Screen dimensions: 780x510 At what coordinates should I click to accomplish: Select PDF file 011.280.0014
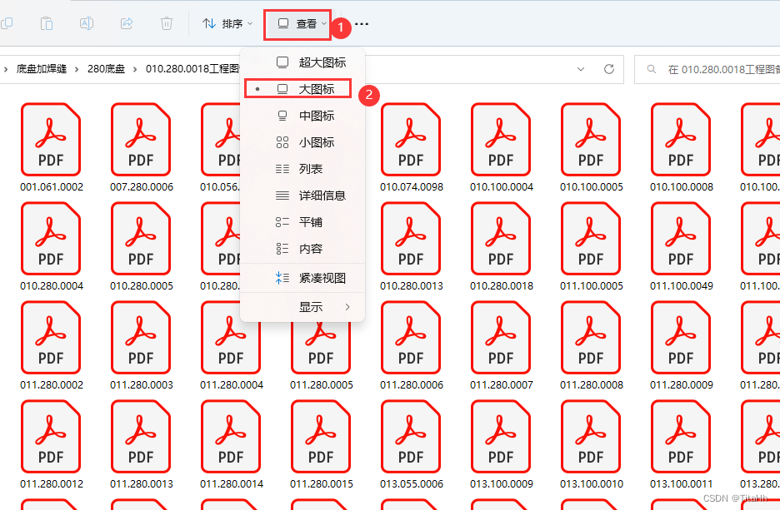point(232,444)
